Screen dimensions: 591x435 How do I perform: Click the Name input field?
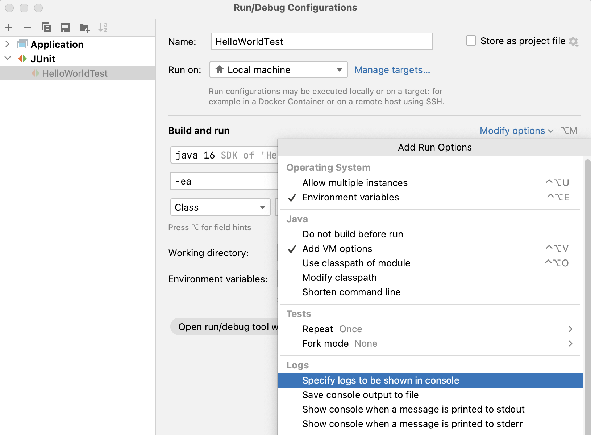click(321, 41)
